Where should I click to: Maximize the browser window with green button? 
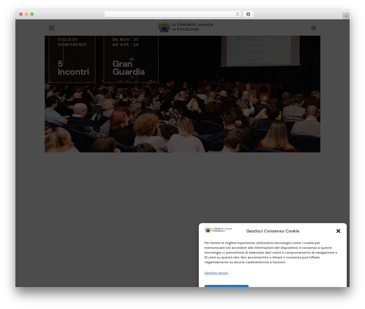tap(32, 14)
